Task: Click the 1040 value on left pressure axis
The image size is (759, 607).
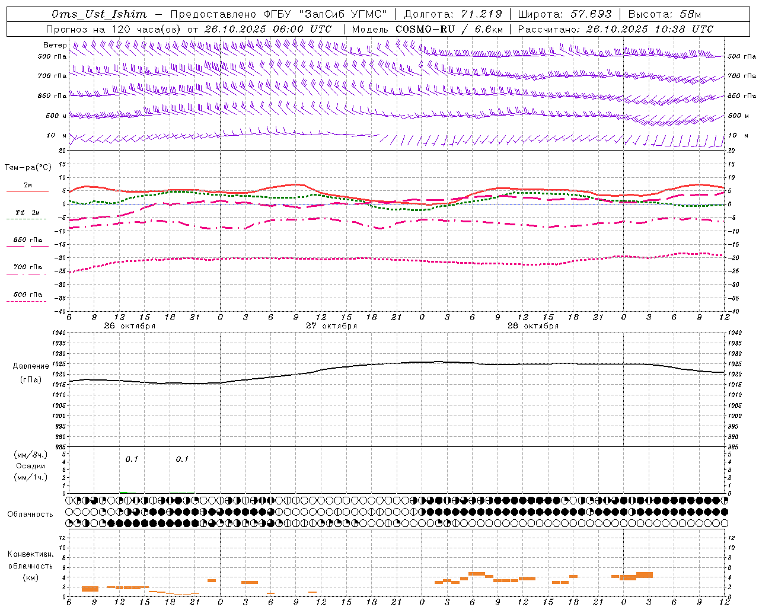Action: point(58,333)
